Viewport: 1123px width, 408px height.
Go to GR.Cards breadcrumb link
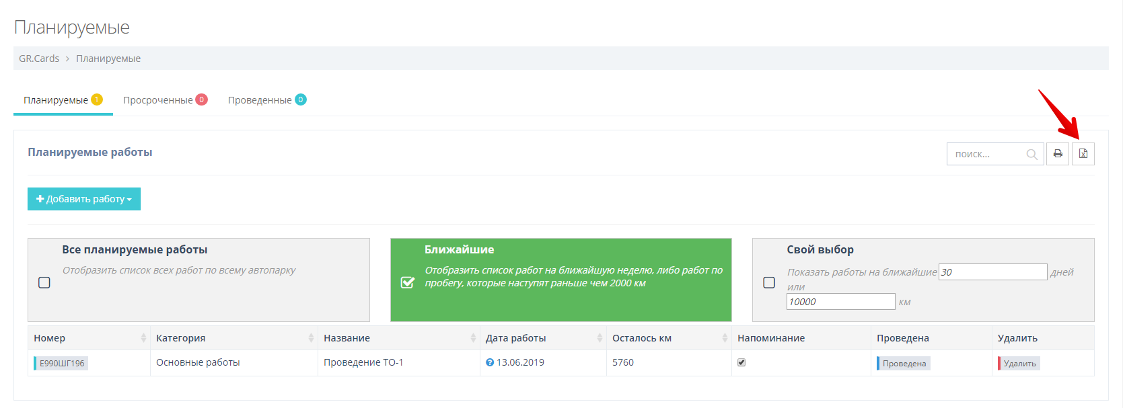[39, 58]
